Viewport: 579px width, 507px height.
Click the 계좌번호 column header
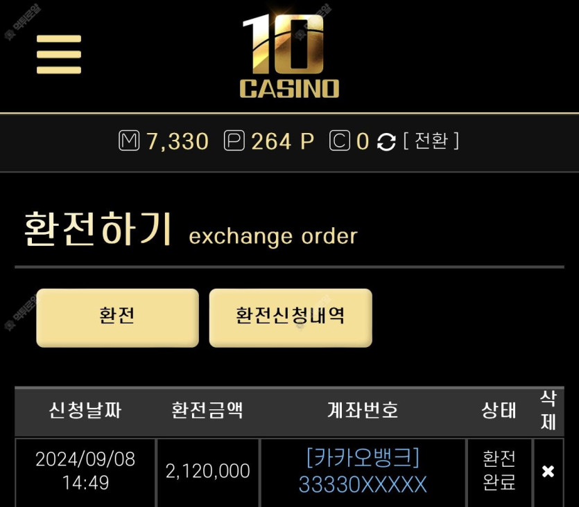pyautogui.click(x=363, y=411)
